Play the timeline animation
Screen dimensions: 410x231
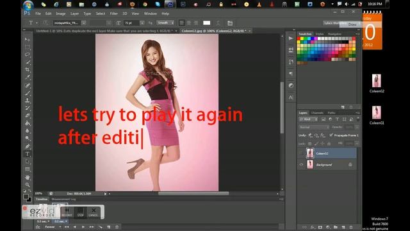[83, 227]
